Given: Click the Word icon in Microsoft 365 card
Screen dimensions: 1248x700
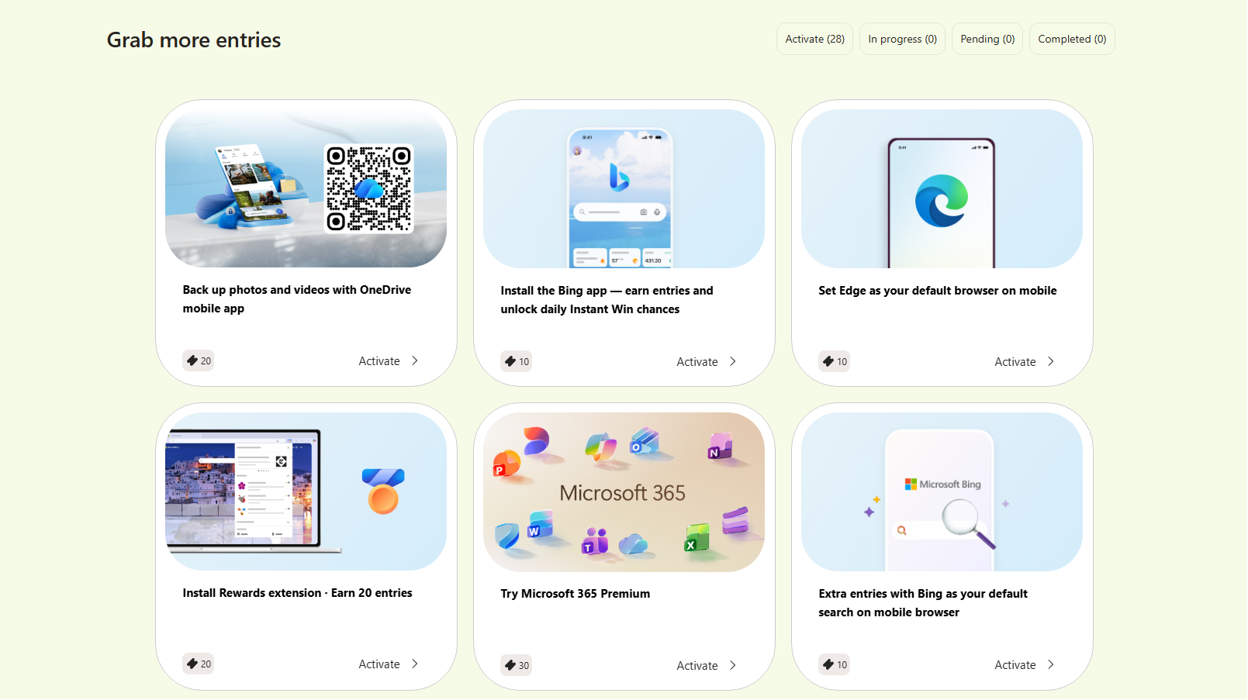Looking at the screenshot, I should click(x=540, y=524).
